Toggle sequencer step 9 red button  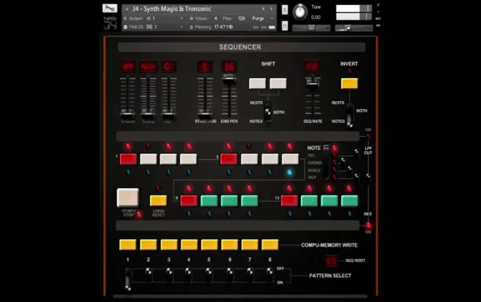click(x=189, y=201)
